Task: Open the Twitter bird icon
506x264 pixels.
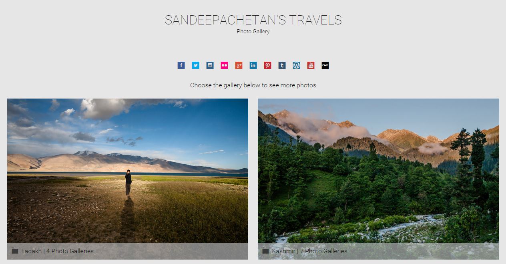Action: coord(195,65)
